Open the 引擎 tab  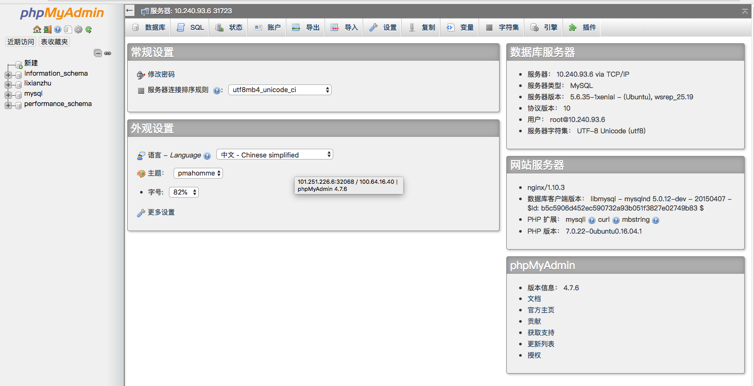(x=543, y=27)
